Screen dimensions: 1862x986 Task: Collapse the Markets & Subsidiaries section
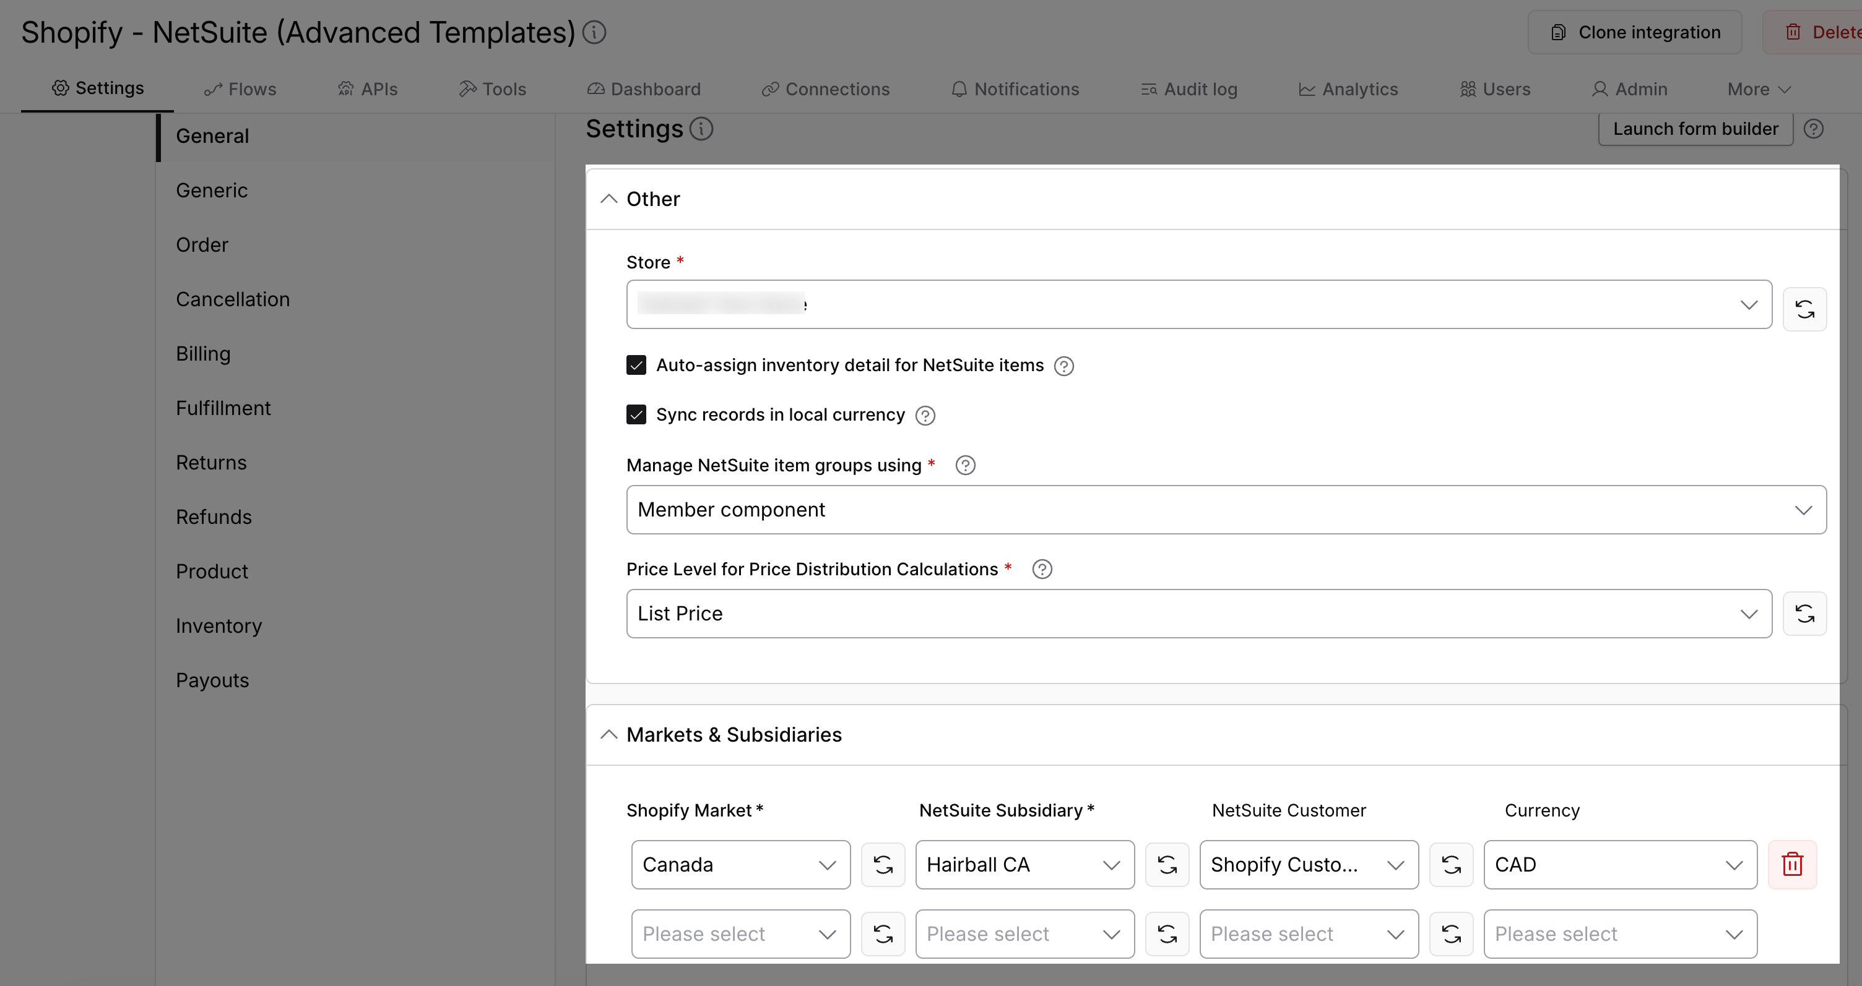coord(608,735)
